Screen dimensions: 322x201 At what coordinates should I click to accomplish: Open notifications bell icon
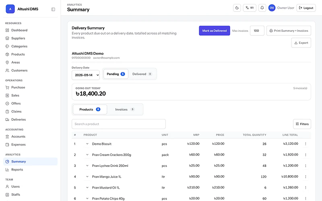[262, 8]
